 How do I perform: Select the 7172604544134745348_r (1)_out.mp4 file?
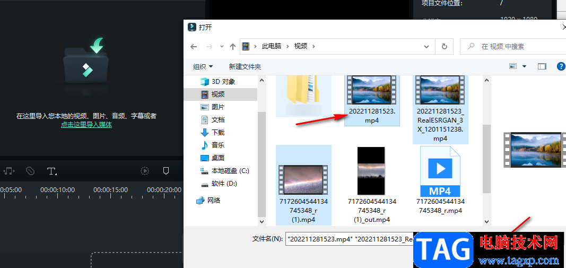coord(372,185)
